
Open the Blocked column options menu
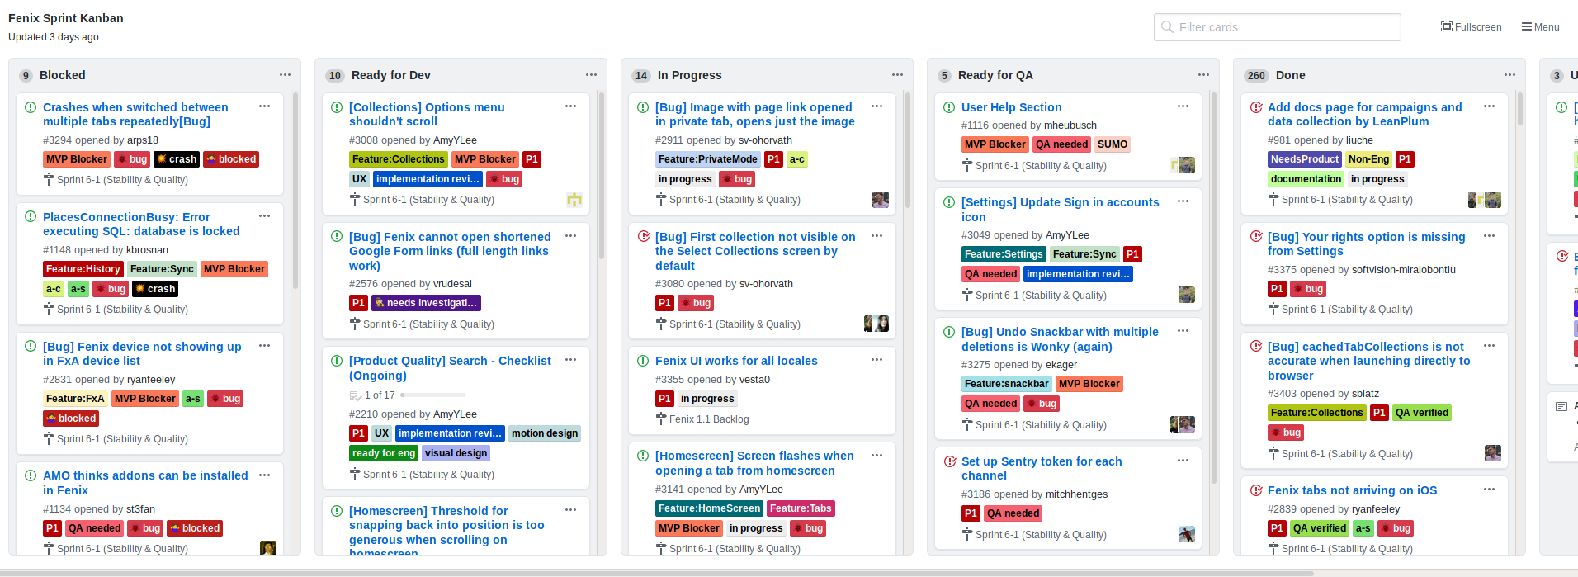(285, 75)
